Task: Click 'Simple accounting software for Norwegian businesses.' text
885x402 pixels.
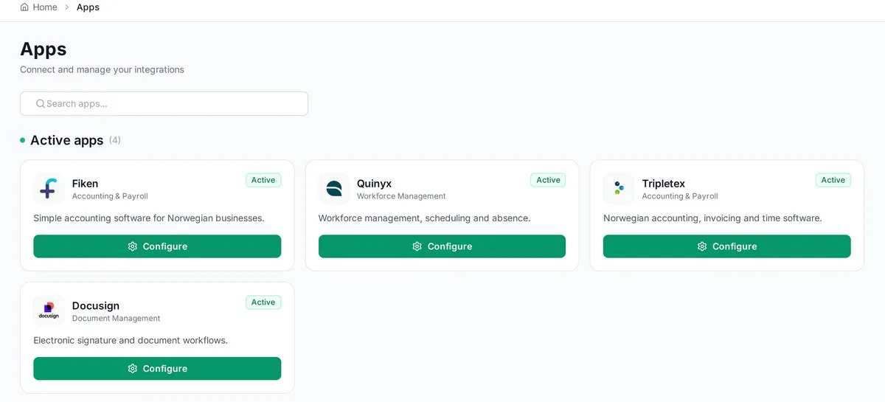Action: tap(149, 218)
